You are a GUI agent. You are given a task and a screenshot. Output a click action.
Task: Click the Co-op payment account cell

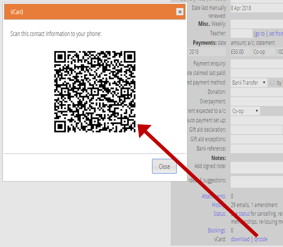pos(264,52)
